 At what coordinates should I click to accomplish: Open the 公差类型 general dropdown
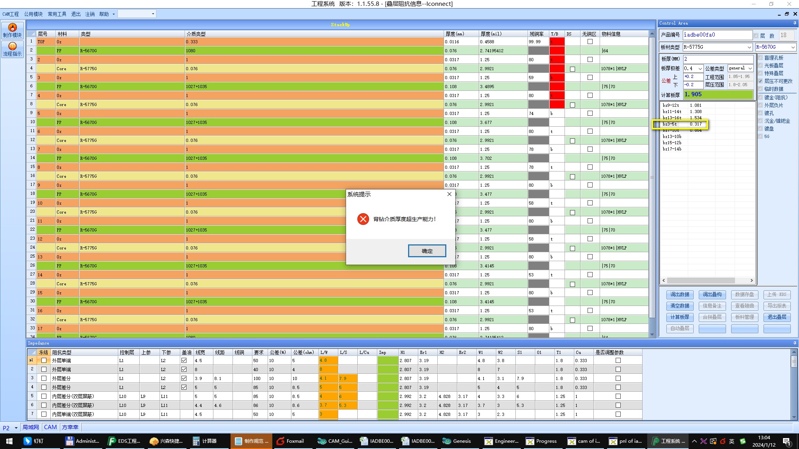(750, 68)
